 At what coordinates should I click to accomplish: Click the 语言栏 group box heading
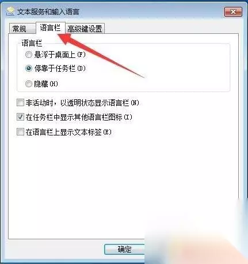click(x=32, y=43)
